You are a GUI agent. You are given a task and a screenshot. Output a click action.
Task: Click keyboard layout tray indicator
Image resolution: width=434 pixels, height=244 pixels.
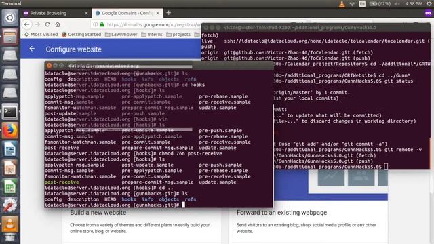(x=362, y=4)
